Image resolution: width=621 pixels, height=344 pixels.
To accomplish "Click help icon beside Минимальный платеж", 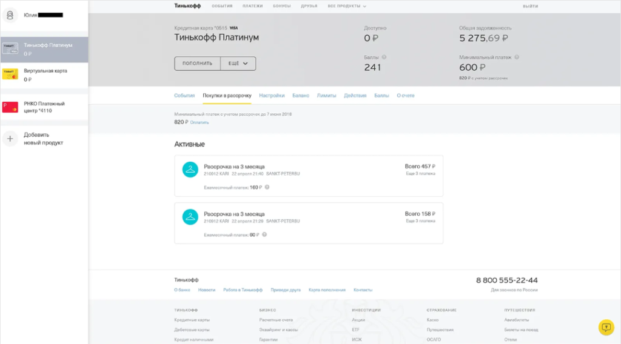I will click(516, 58).
